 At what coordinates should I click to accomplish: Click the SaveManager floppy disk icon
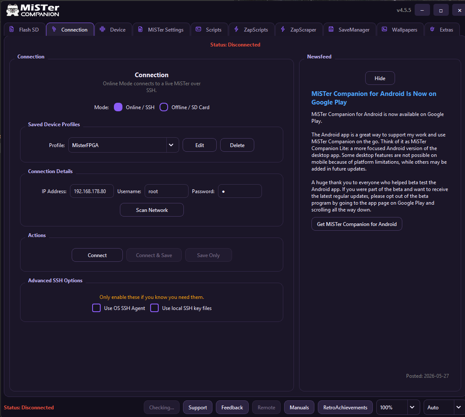coord(331,29)
